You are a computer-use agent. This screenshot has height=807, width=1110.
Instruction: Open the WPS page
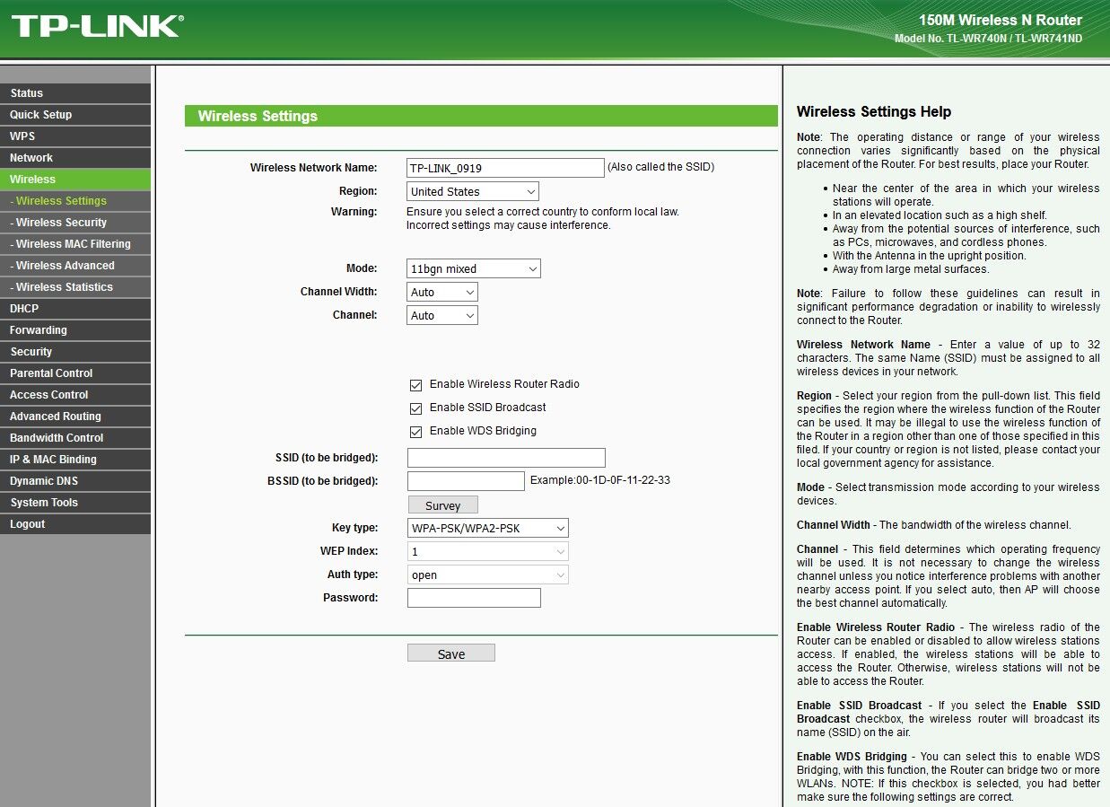[x=75, y=136]
